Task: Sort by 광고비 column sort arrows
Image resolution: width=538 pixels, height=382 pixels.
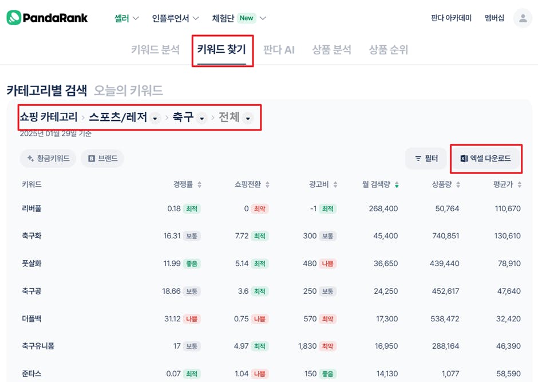Action: click(x=335, y=184)
